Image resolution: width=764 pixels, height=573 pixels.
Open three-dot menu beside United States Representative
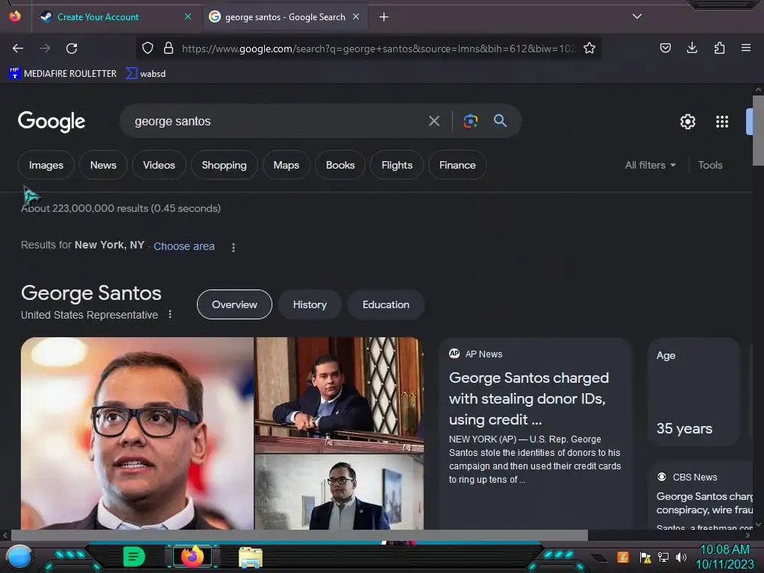coord(170,314)
